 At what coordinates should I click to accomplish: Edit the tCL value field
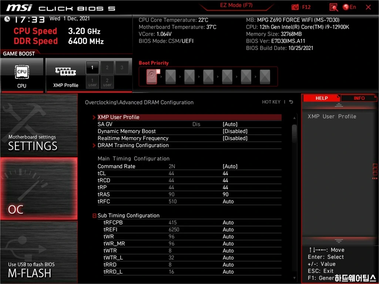pyautogui.click(x=225, y=173)
